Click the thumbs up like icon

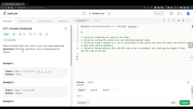[20, 34]
